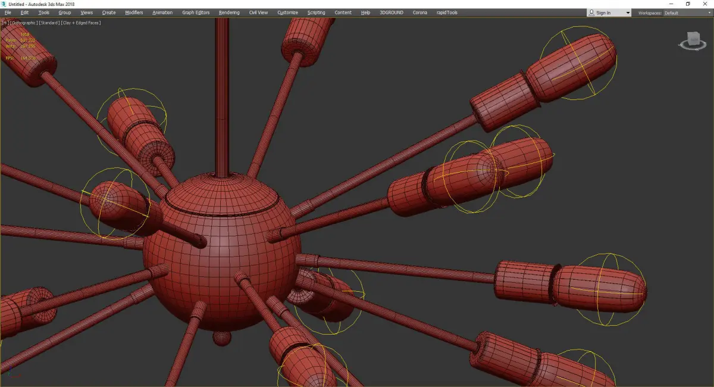Click the Total statistics header

click(x=25, y=35)
